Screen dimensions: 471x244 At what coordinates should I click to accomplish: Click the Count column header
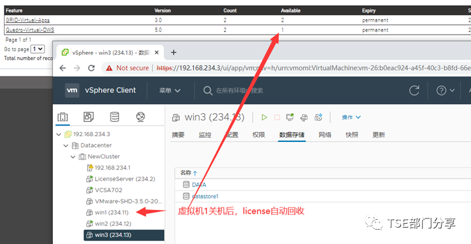[x=230, y=10]
